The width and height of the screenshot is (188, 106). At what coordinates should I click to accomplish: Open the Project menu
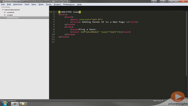[x=57, y=5]
